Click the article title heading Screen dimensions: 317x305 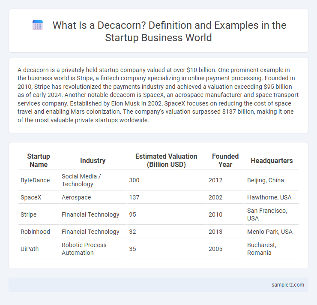pyautogui.click(x=169, y=31)
